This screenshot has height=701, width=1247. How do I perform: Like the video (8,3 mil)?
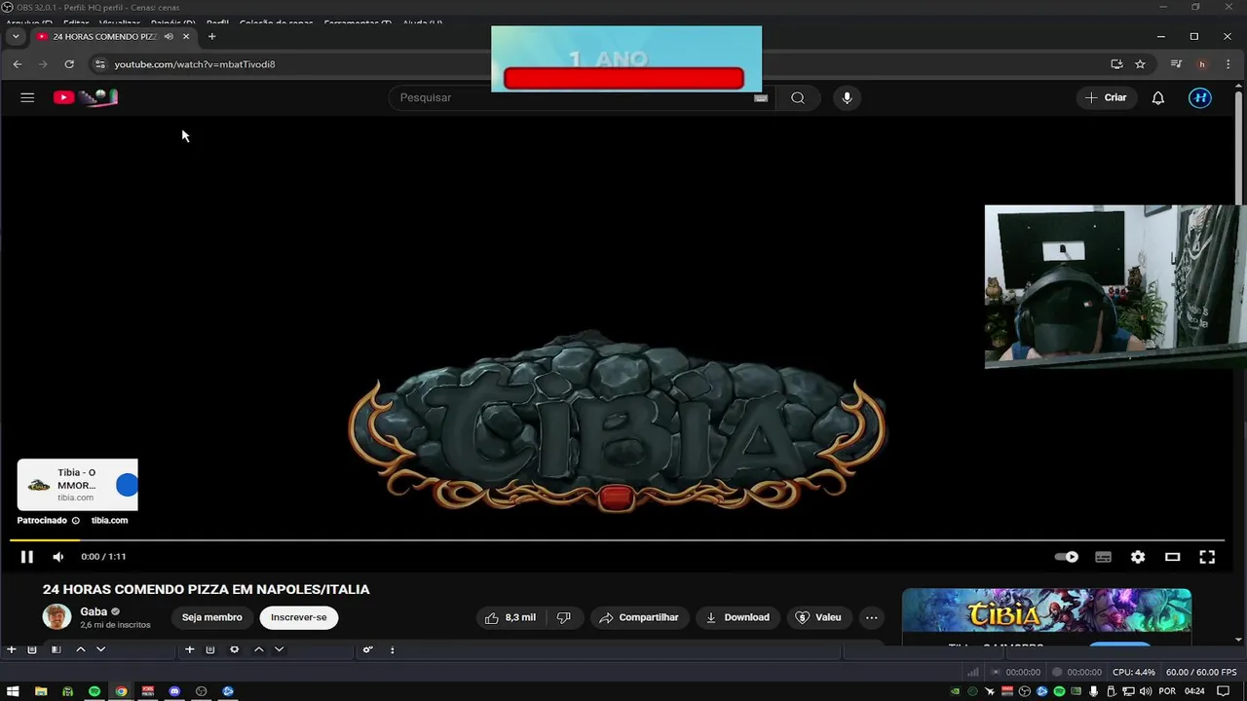pyautogui.click(x=510, y=617)
